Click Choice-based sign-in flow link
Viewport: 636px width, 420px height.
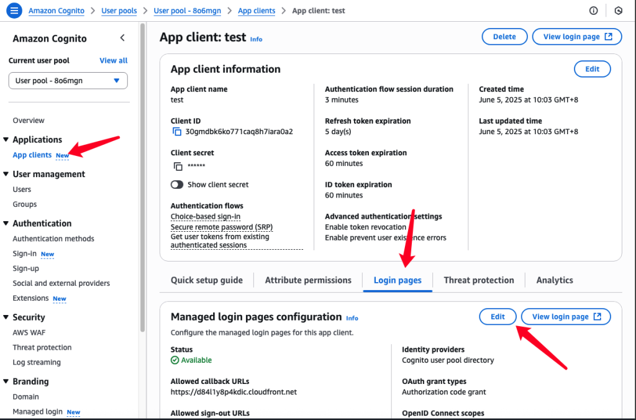(206, 217)
